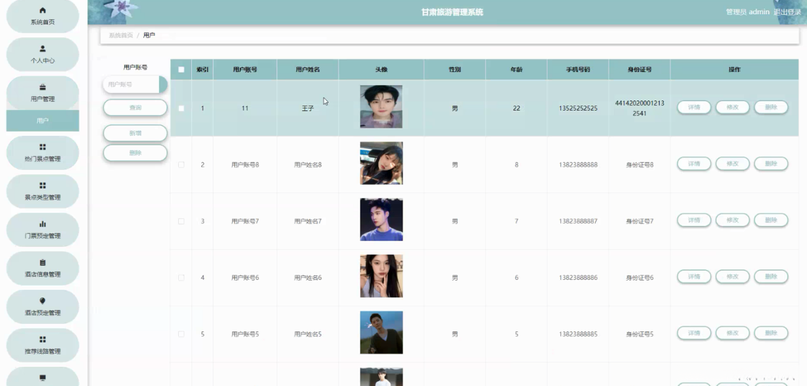Click 详情 for user 王子

[x=694, y=107]
